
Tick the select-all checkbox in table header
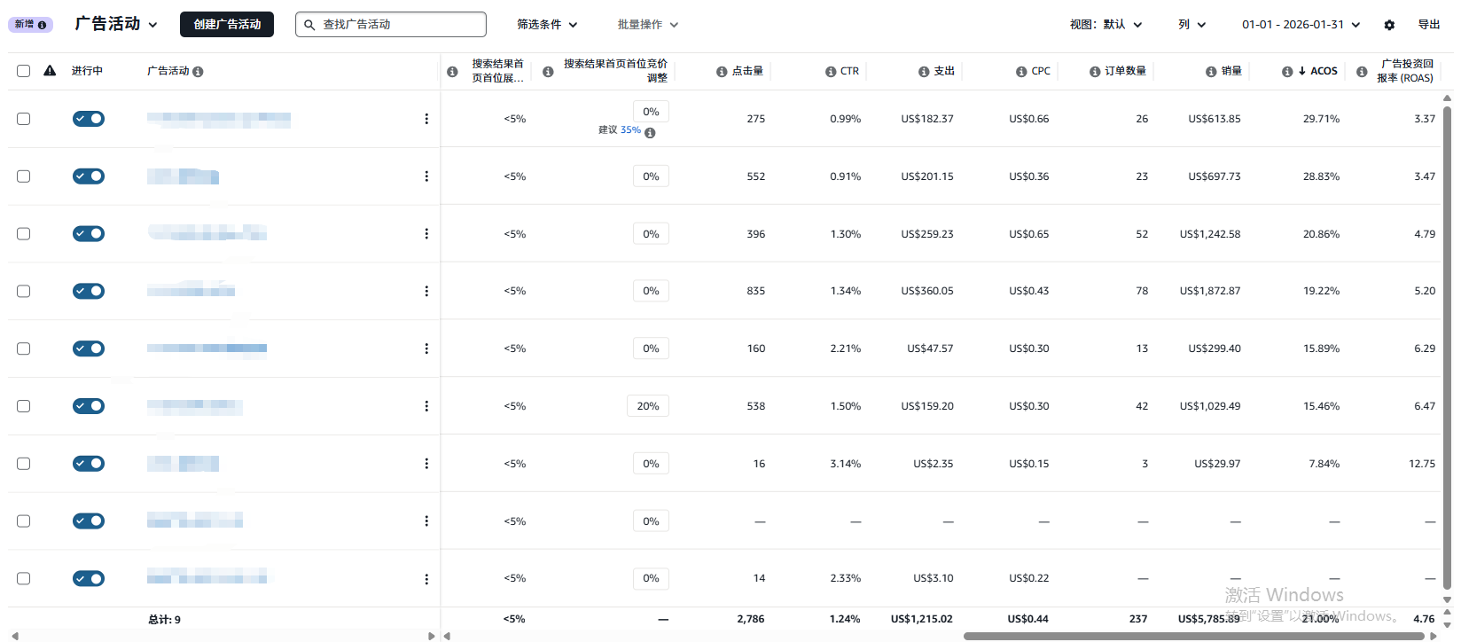[24, 71]
